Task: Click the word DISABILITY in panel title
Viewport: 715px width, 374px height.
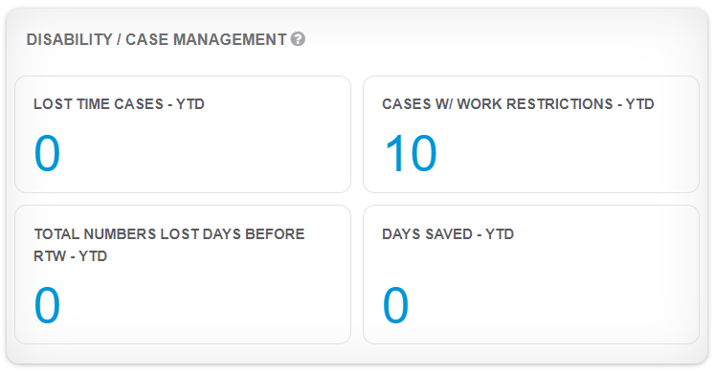Action: 69,39
